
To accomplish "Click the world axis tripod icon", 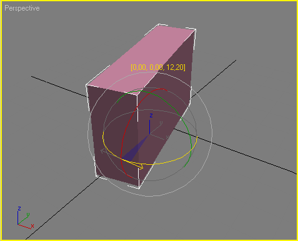I will 26,218.
